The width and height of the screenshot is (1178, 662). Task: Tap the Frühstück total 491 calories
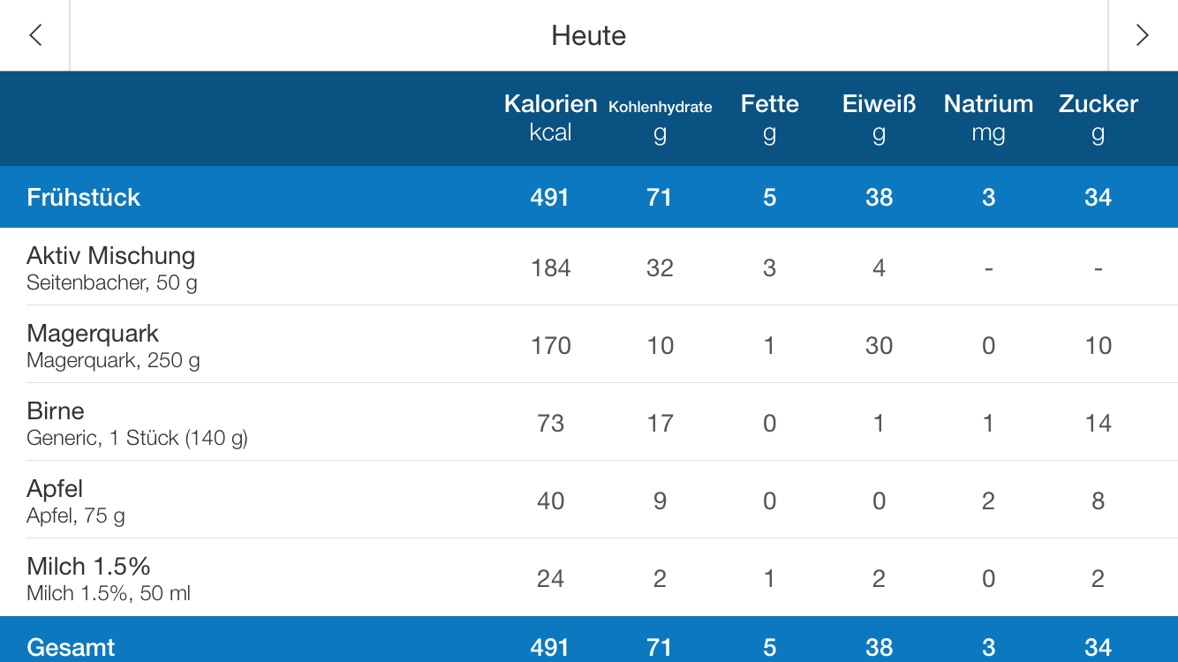(x=549, y=197)
